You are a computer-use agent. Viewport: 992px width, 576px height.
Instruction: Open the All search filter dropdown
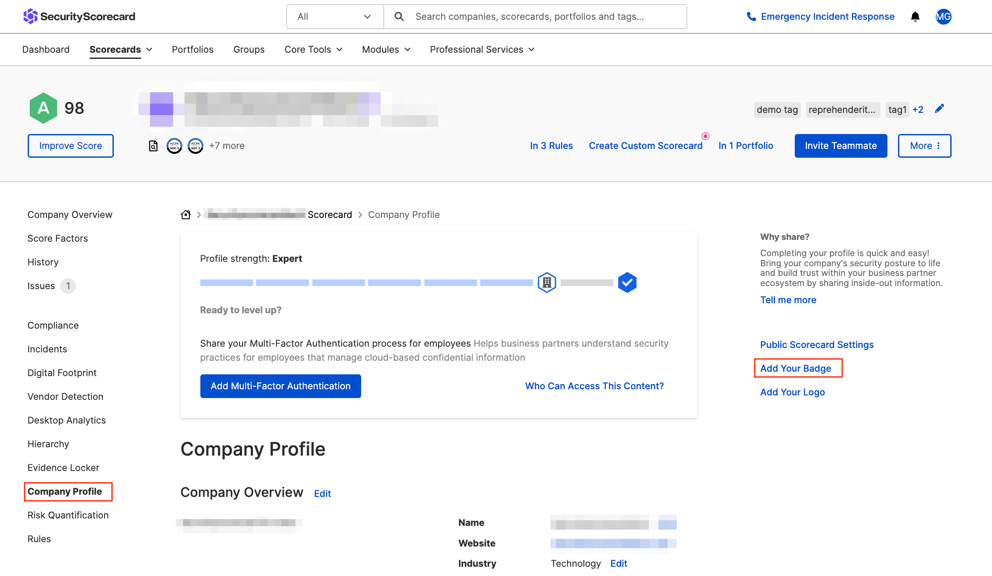[x=335, y=17]
